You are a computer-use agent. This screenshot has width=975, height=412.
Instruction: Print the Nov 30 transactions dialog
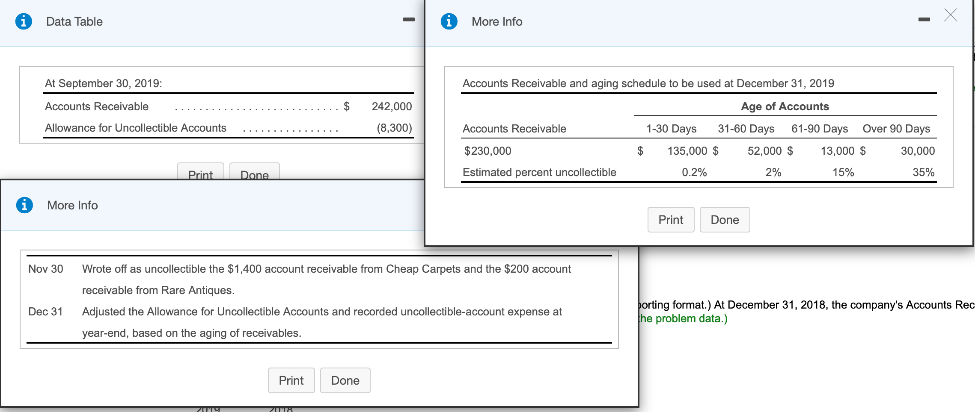(x=291, y=380)
